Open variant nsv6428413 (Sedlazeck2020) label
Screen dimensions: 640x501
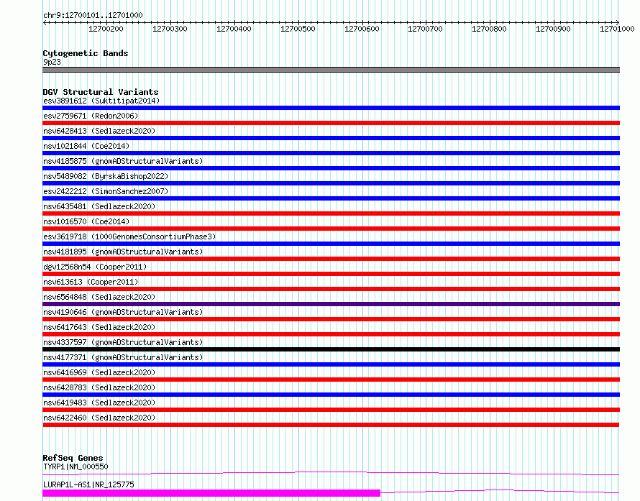(99, 131)
